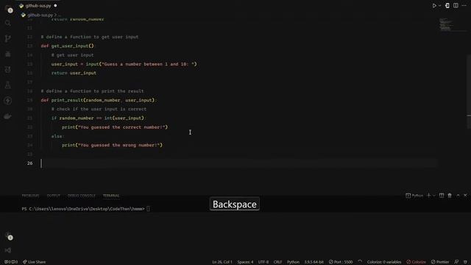Open the terminal launch profile dropdown
Viewport: 471px width, 265px height.
(433, 196)
